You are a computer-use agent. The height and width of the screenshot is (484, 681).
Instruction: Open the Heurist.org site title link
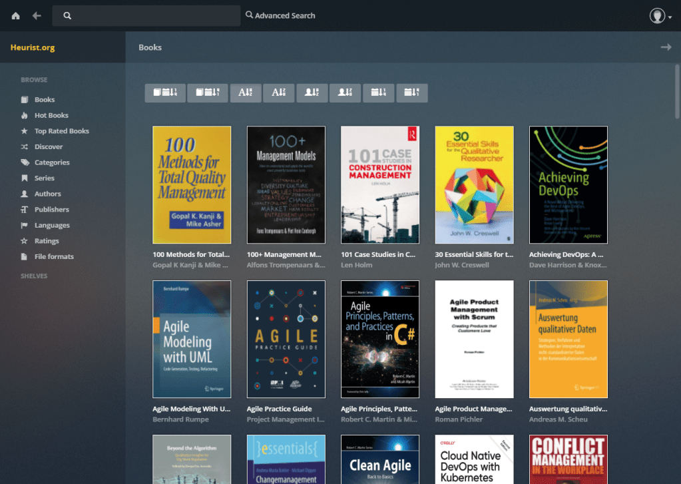coord(33,47)
